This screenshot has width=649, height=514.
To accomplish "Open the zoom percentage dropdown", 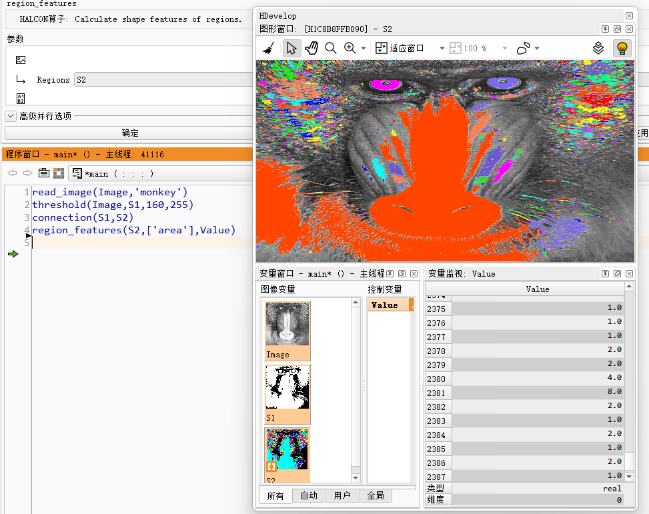I will coord(505,47).
